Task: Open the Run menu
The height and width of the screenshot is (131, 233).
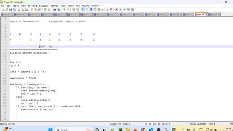Action: click(x=78, y=6)
